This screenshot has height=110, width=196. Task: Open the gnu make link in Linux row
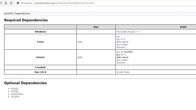click(x=122, y=45)
